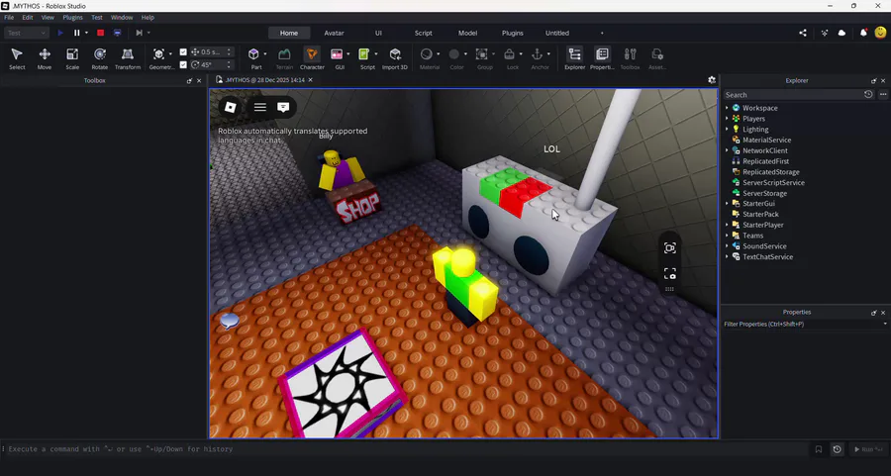Expand the StarterPlayer tree node

click(727, 225)
